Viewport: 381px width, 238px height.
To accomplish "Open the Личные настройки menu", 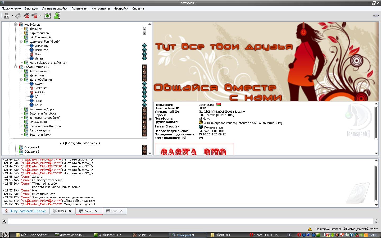I will tap(55, 8).
